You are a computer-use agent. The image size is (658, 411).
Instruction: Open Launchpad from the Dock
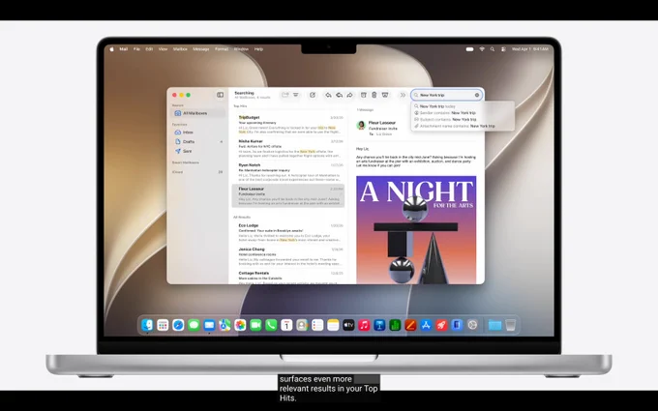pyautogui.click(x=163, y=325)
